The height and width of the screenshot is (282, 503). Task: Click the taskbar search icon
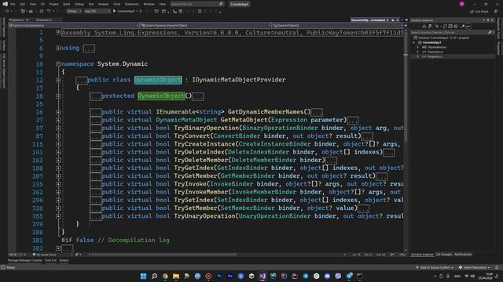(x=154, y=276)
